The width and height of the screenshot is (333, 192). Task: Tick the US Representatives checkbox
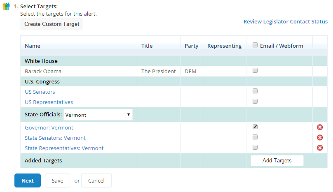pyautogui.click(x=255, y=101)
